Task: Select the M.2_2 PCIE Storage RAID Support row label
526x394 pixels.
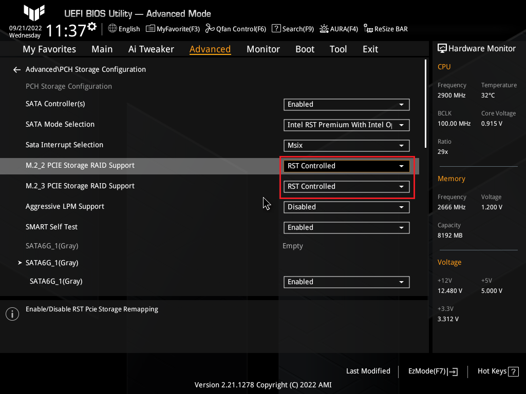Action: pyautogui.click(x=80, y=166)
